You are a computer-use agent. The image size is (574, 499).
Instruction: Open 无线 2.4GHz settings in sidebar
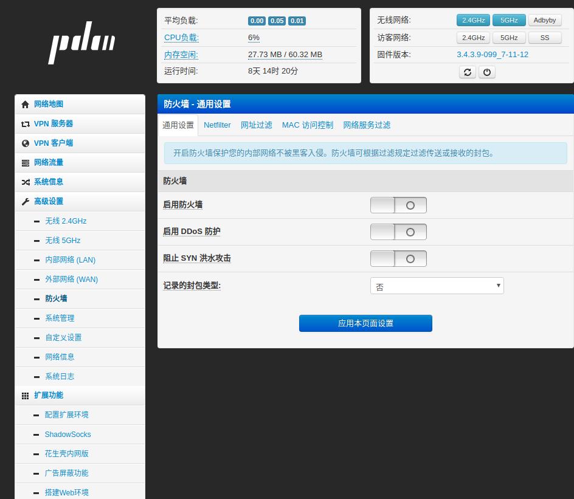80,221
